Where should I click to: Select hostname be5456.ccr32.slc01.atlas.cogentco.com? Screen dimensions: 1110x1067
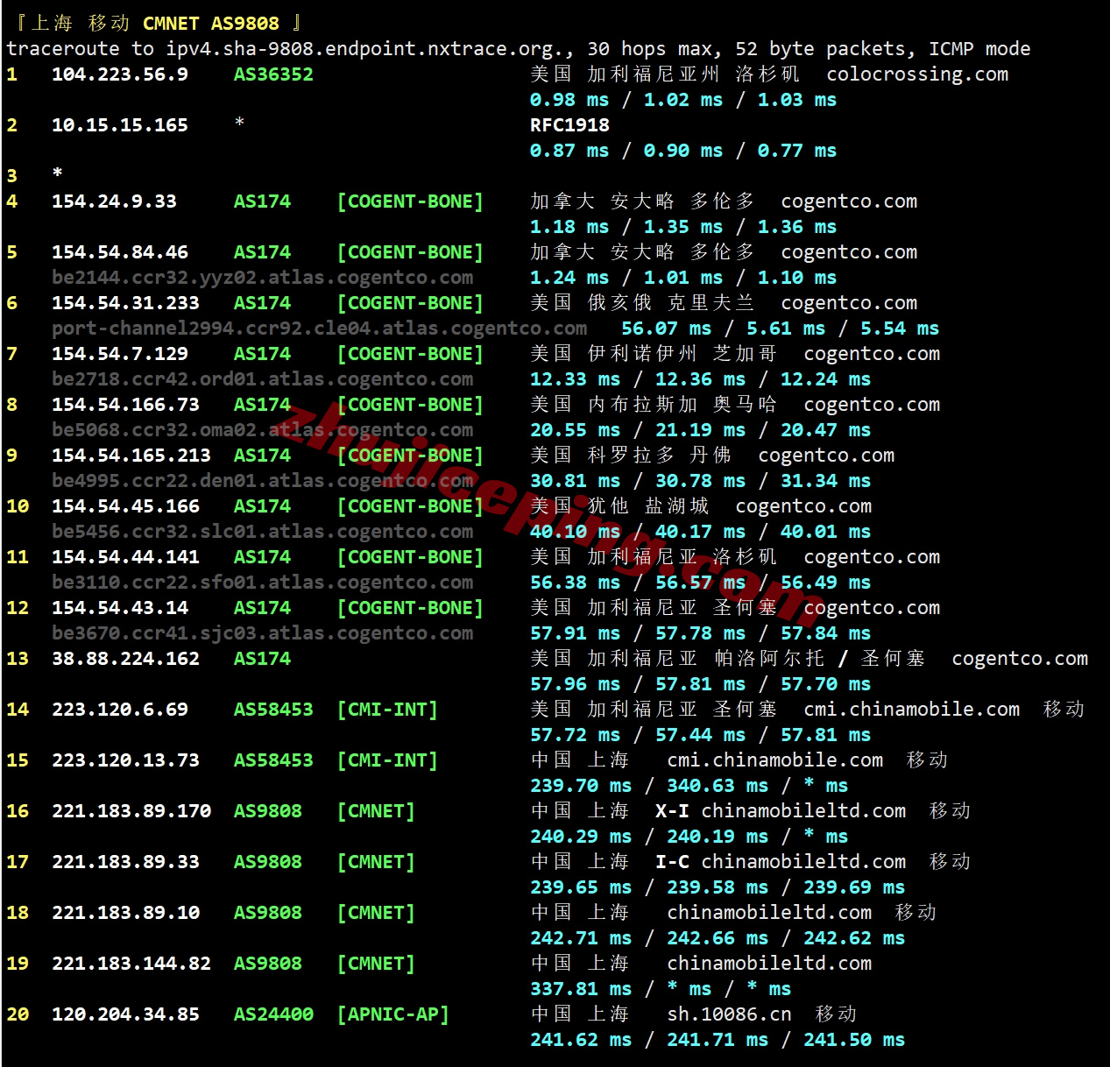click(x=262, y=532)
